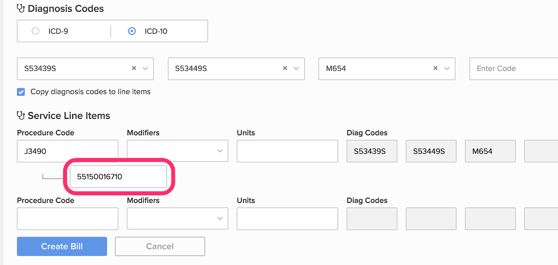Click the empty second Procedure Code field
The image size is (558, 265).
click(x=67, y=219)
